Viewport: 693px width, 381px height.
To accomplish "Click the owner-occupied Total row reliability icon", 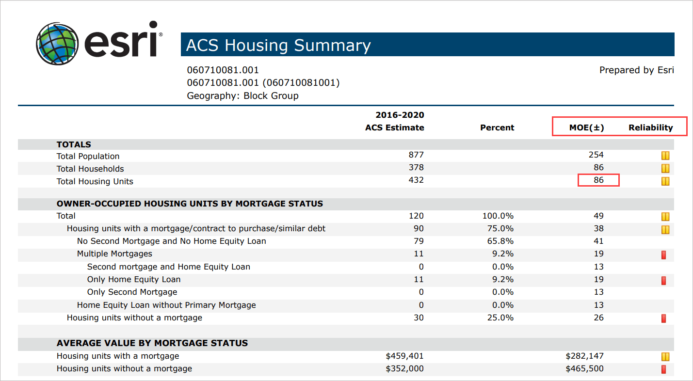I will click(x=665, y=217).
